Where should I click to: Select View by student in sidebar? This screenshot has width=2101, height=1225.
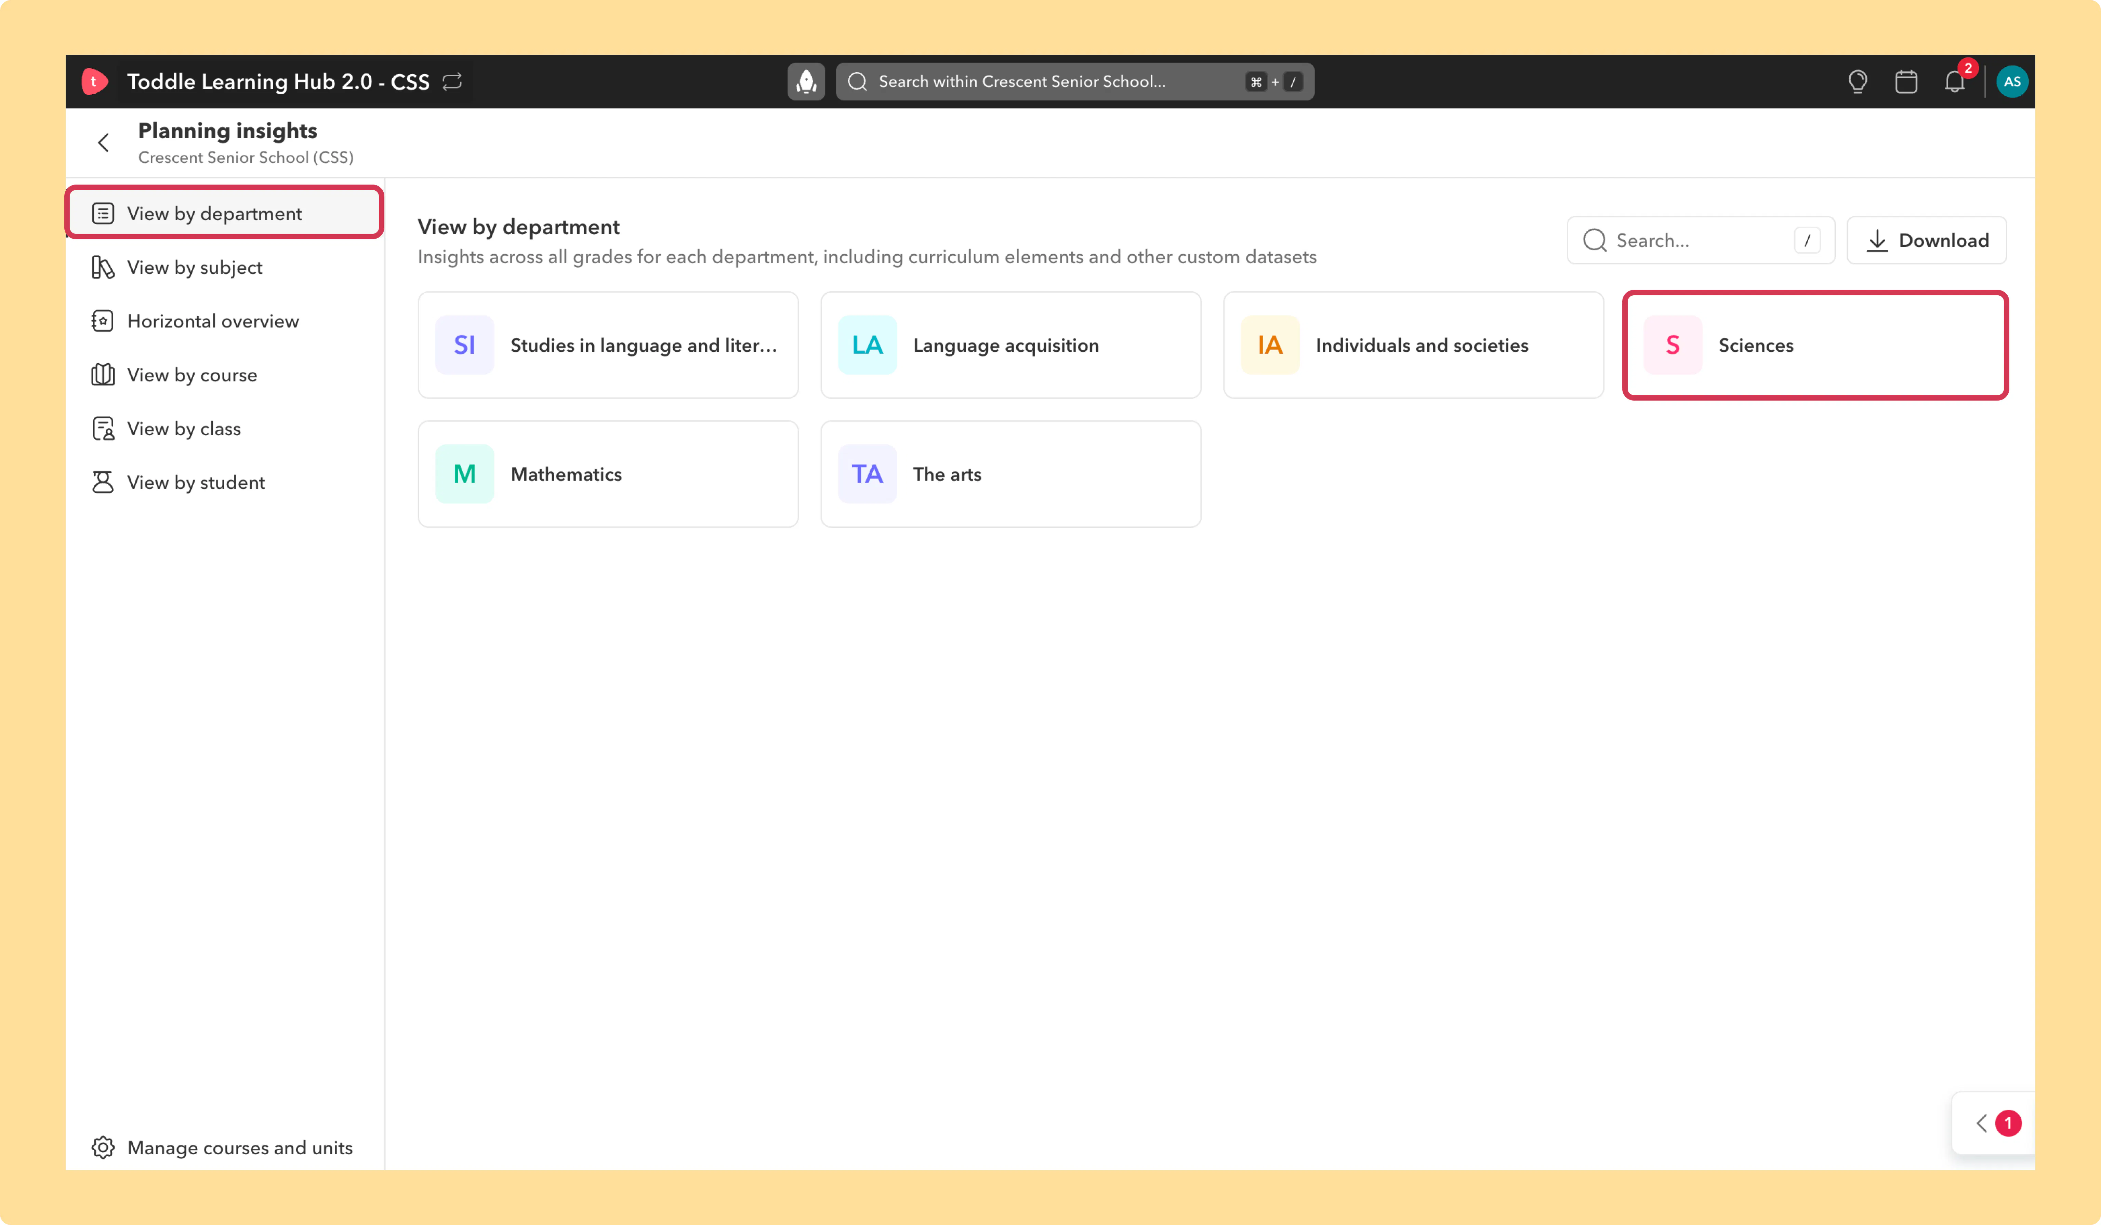(x=224, y=483)
